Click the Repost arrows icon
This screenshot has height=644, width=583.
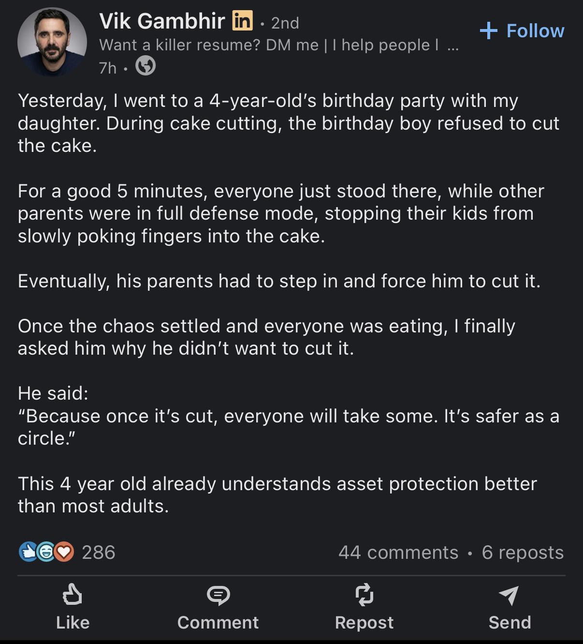click(x=364, y=595)
